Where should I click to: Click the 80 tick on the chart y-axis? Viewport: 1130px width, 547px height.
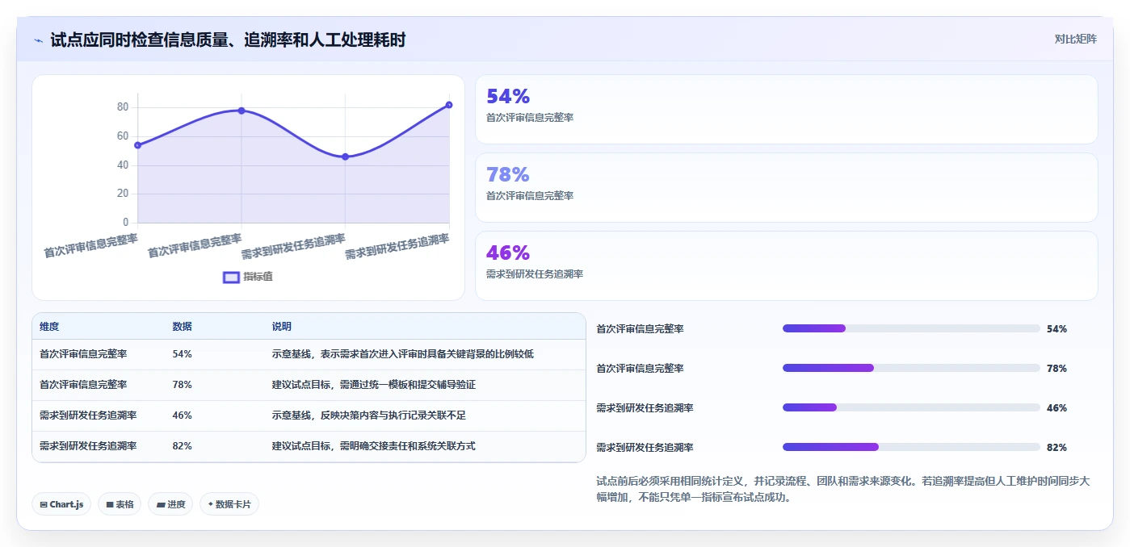123,107
